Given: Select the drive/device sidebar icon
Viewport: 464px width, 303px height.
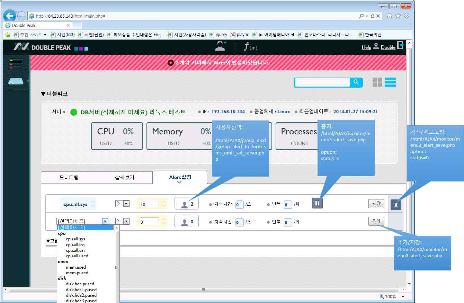Looking at the screenshot, I should 16,81.
